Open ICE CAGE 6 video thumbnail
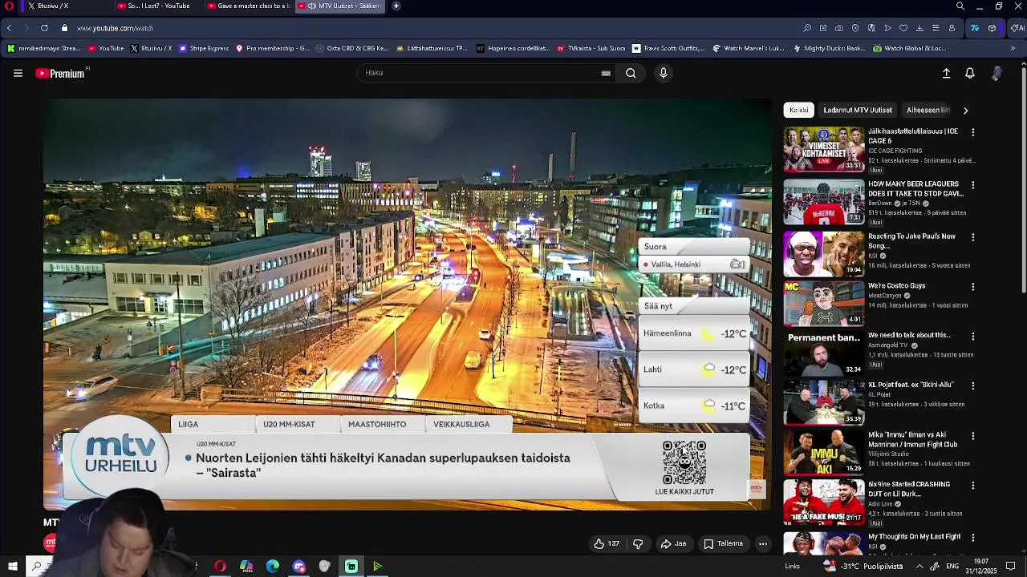The image size is (1027, 577). point(824,149)
